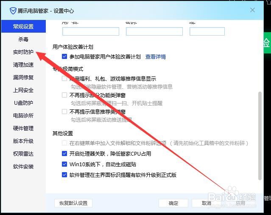
Task: Select the 上网安全 tab
Action: point(23,90)
